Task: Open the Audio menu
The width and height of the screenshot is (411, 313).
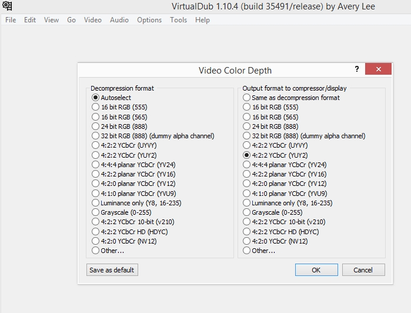Action: point(119,20)
